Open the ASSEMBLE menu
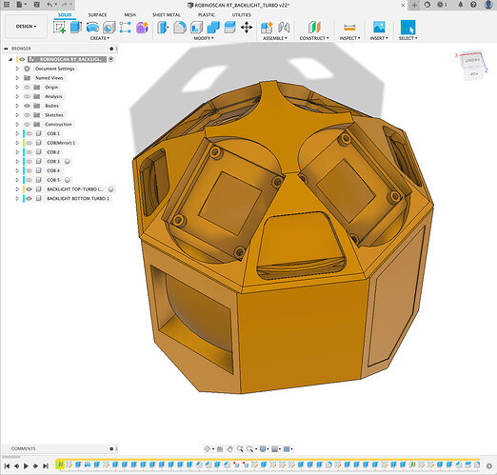The image size is (497, 475). (275, 38)
